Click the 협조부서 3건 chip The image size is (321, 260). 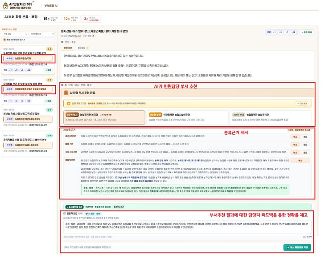click(x=119, y=207)
